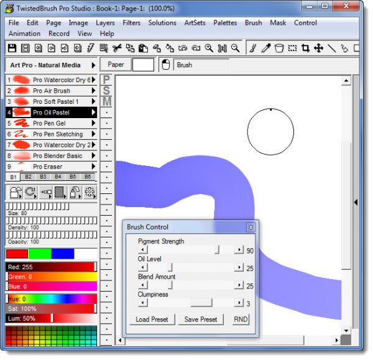Viewport: 373px width, 360px height.
Task: Switch to the B2 brush bank tab
Action: coord(28,177)
